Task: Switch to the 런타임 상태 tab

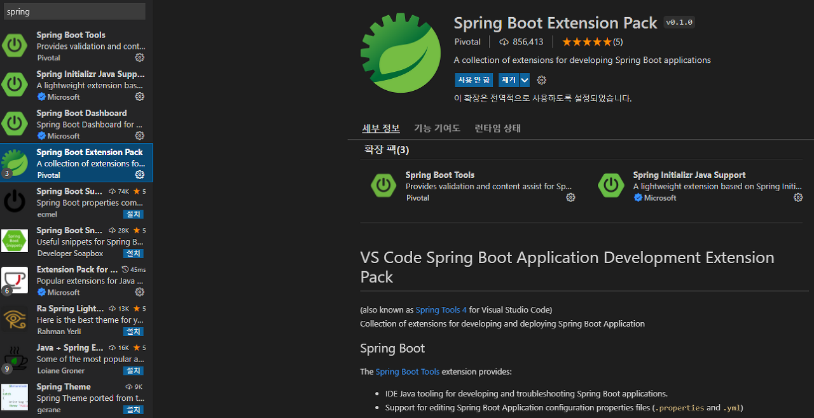Action: pyautogui.click(x=498, y=128)
